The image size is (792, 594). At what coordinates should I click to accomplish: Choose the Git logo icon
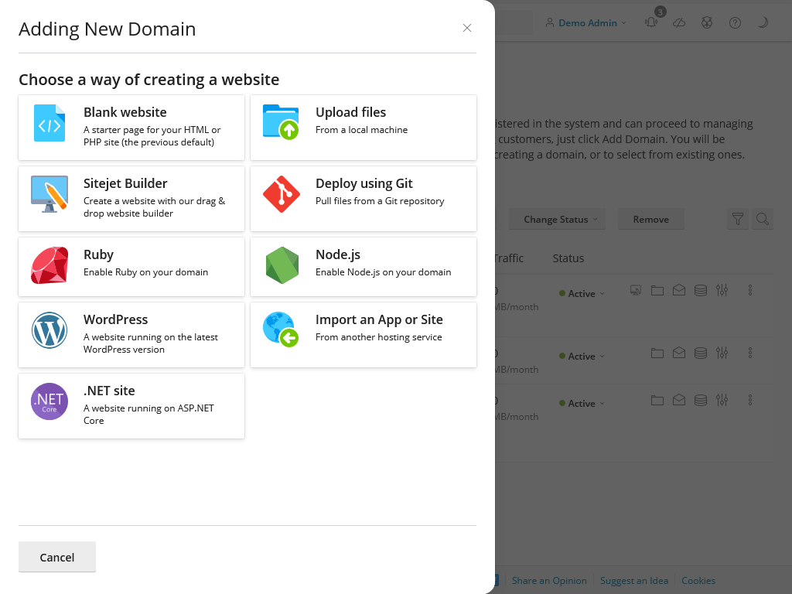pyautogui.click(x=281, y=194)
